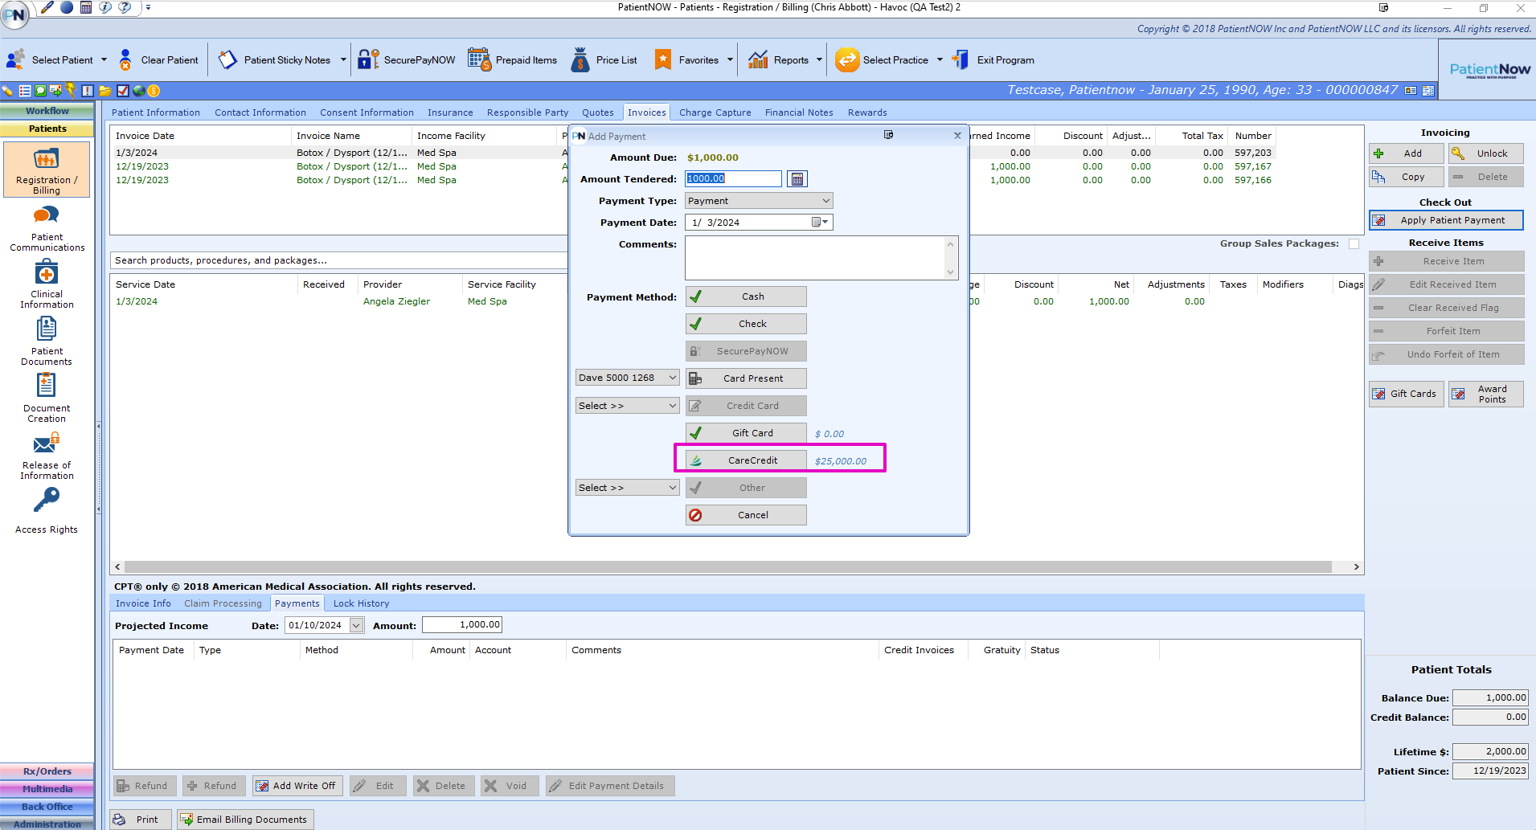Image resolution: width=1536 pixels, height=830 pixels.
Task: Open the yellow folder toolbar icon
Action: click(104, 91)
